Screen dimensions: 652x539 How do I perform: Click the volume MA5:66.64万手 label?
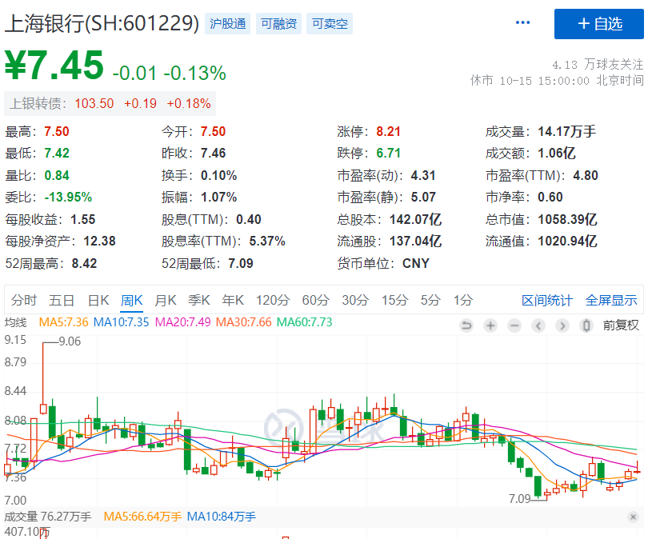click(142, 517)
